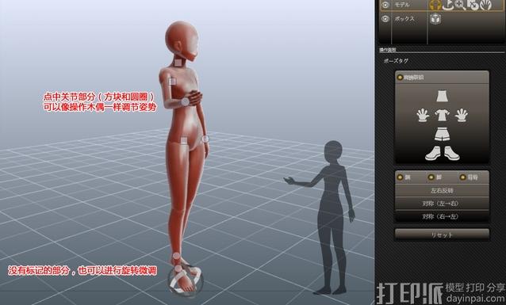Image resolution: width=506 pixels, height=305 pixels.
Task: Apply 対称（左→右） symmetry
Action: [442, 204]
